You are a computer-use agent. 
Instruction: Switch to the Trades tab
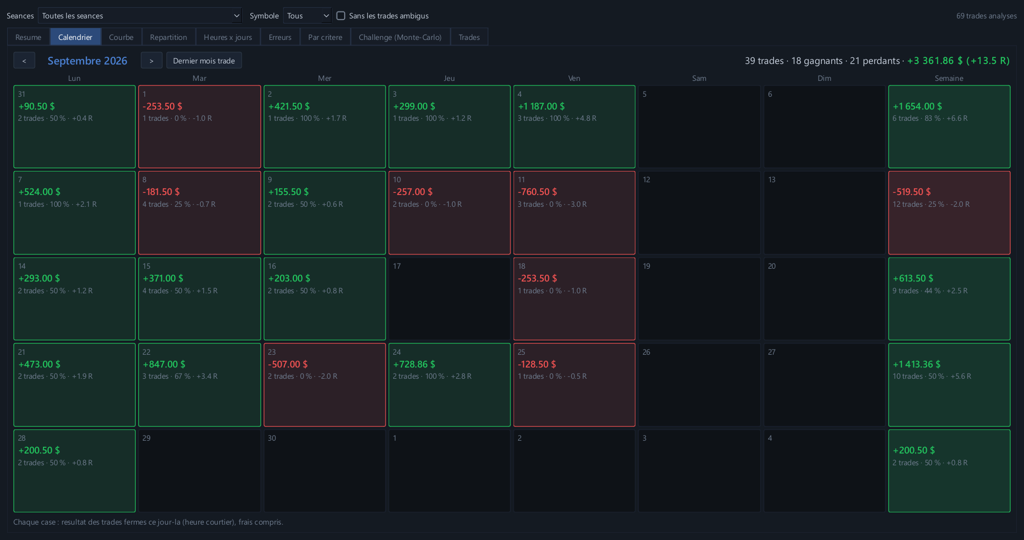(470, 37)
